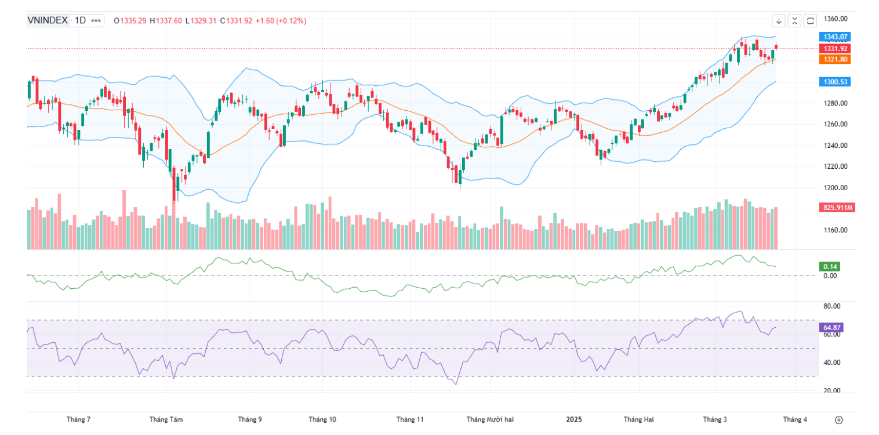Click the closing price C1331.92 value
879x435 pixels.
coord(236,21)
